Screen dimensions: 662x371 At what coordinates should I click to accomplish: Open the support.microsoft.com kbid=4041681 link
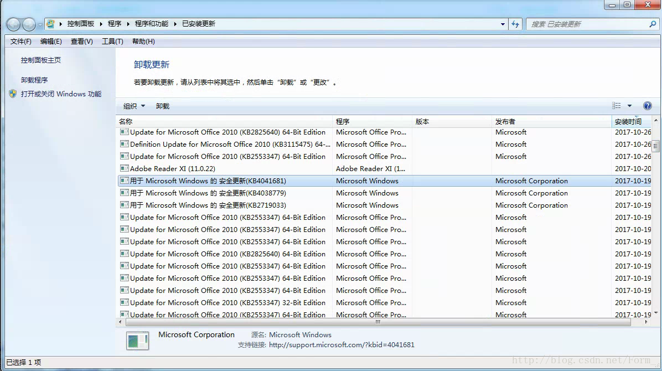pos(342,345)
